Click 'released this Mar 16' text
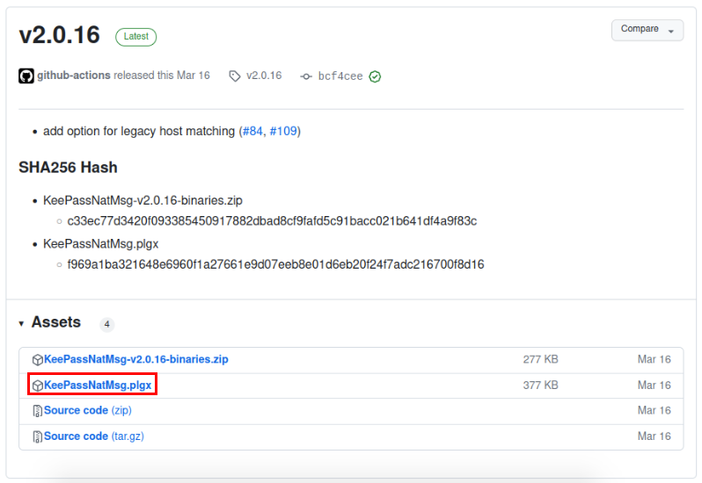Image resolution: width=702 pixels, height=483 pixels. point(162,75)
